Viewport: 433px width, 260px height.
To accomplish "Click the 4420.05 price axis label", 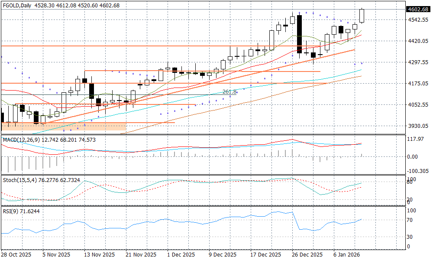I will pos(417,41).
